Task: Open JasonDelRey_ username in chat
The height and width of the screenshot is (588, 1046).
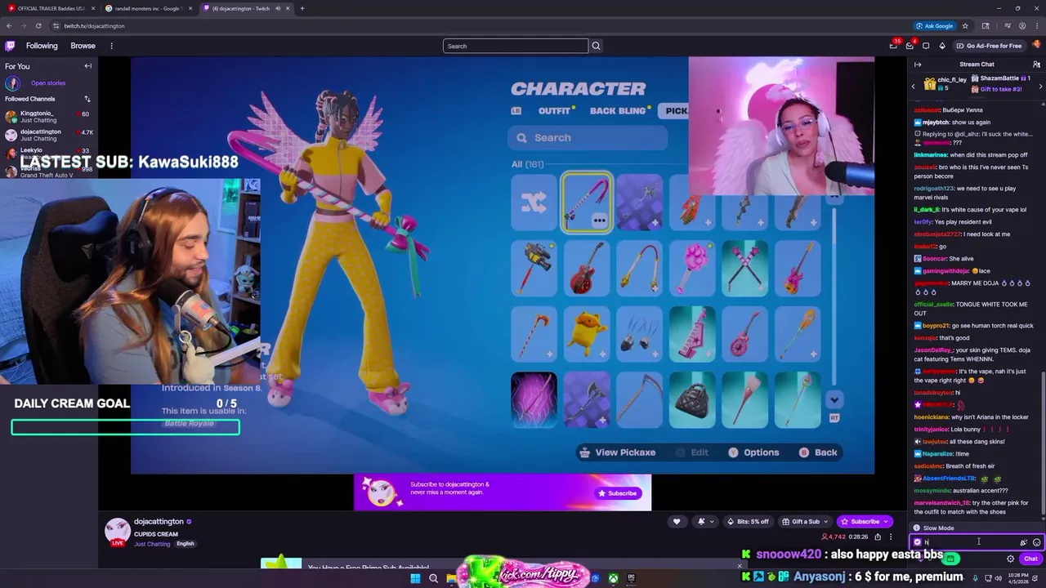Action: click(934, 350)
